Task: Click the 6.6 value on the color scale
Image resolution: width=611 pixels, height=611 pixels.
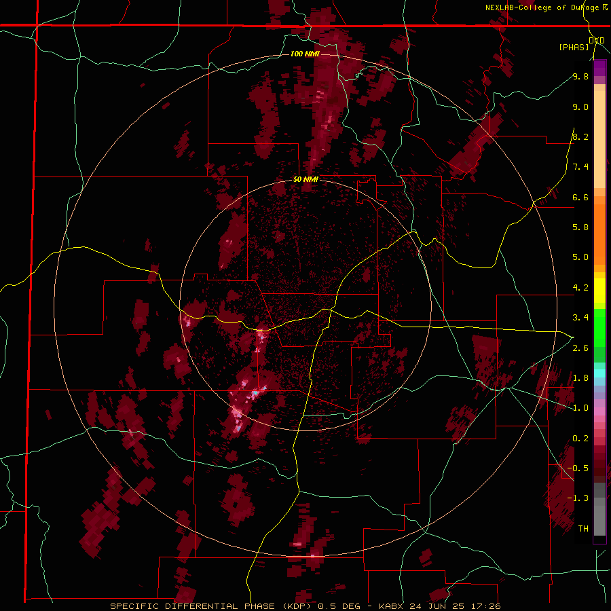Action: coord(580,198)
